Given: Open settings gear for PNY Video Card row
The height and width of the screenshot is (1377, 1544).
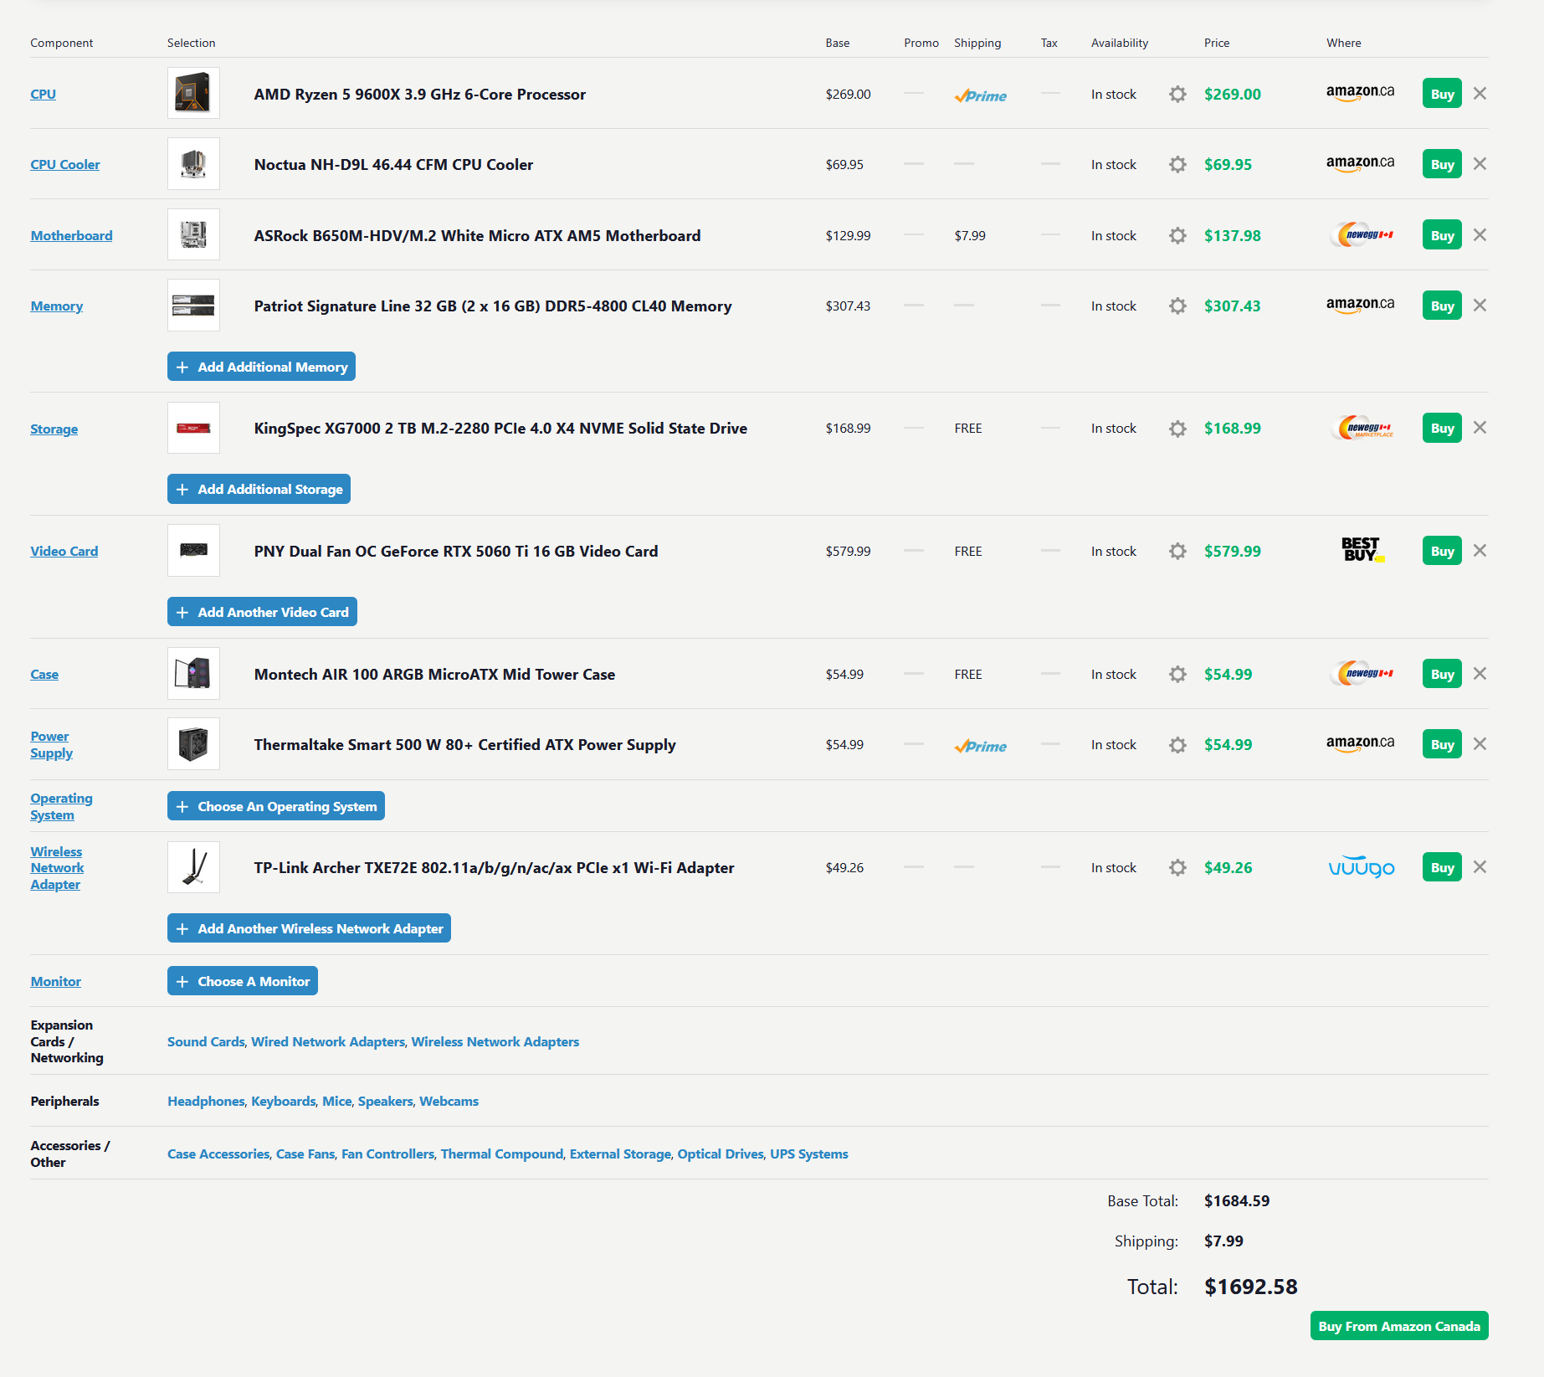Looking at the screenshot, I should (1177, 551).
